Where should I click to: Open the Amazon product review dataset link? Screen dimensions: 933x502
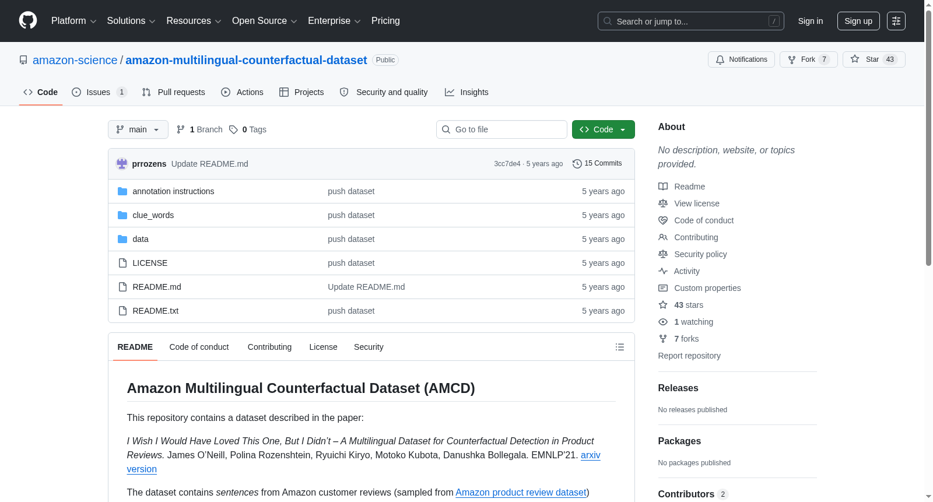pos(521,492)
